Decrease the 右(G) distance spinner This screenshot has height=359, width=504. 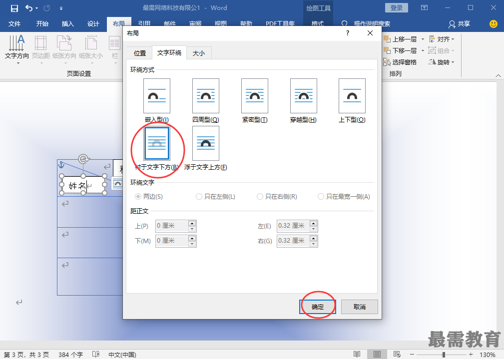pyautogui.click(x=314, y=244)
